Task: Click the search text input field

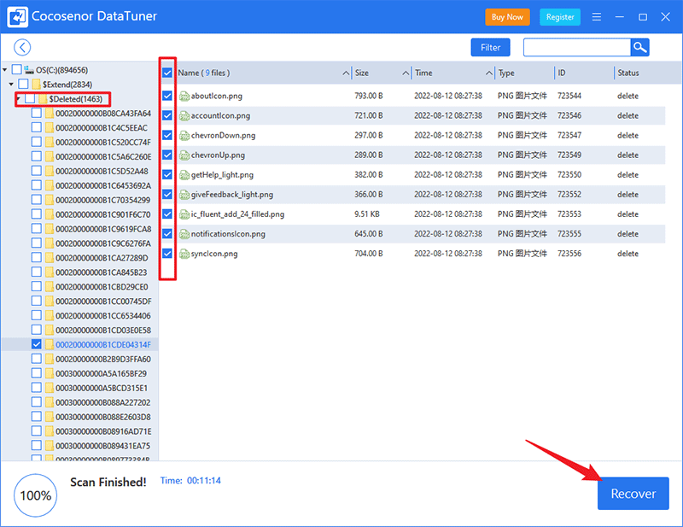Action: pyautogui.click(x=577, y=48)
